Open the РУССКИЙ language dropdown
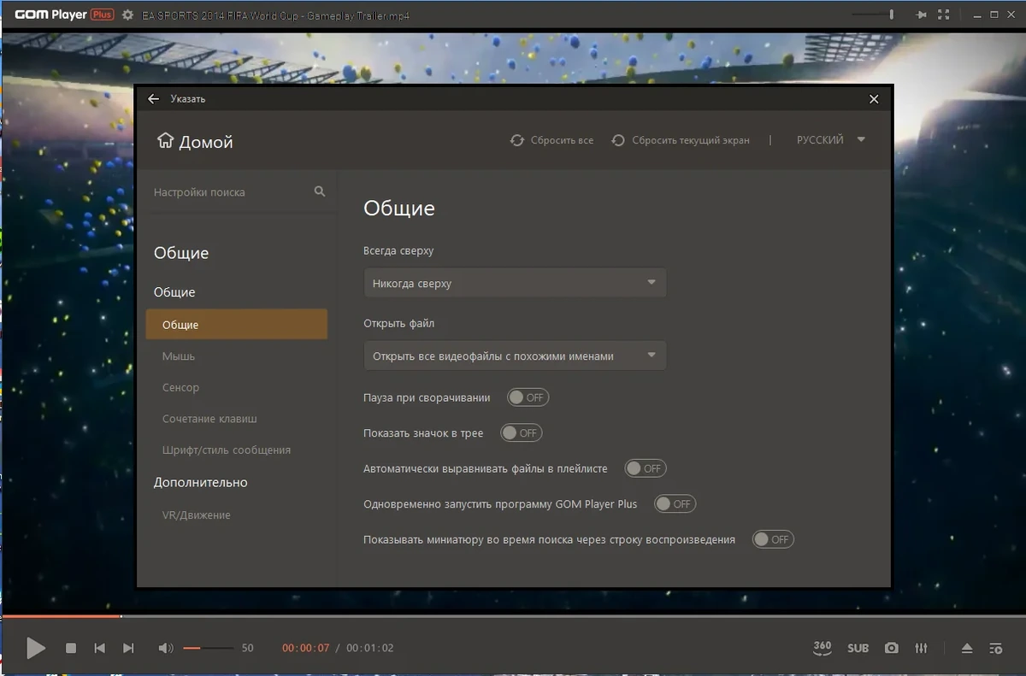This screenshot has height=676, width=1026. (x=831, y=140)
